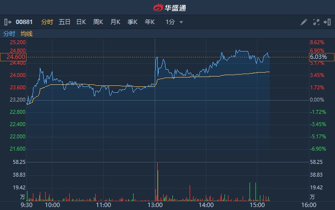Toggle the 分时 price line legend

coord(9,34)
